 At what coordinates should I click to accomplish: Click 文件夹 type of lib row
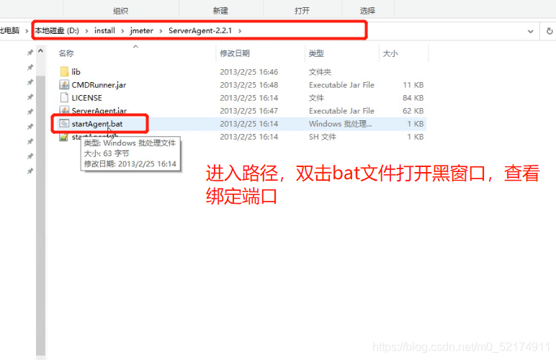[320, 72]
